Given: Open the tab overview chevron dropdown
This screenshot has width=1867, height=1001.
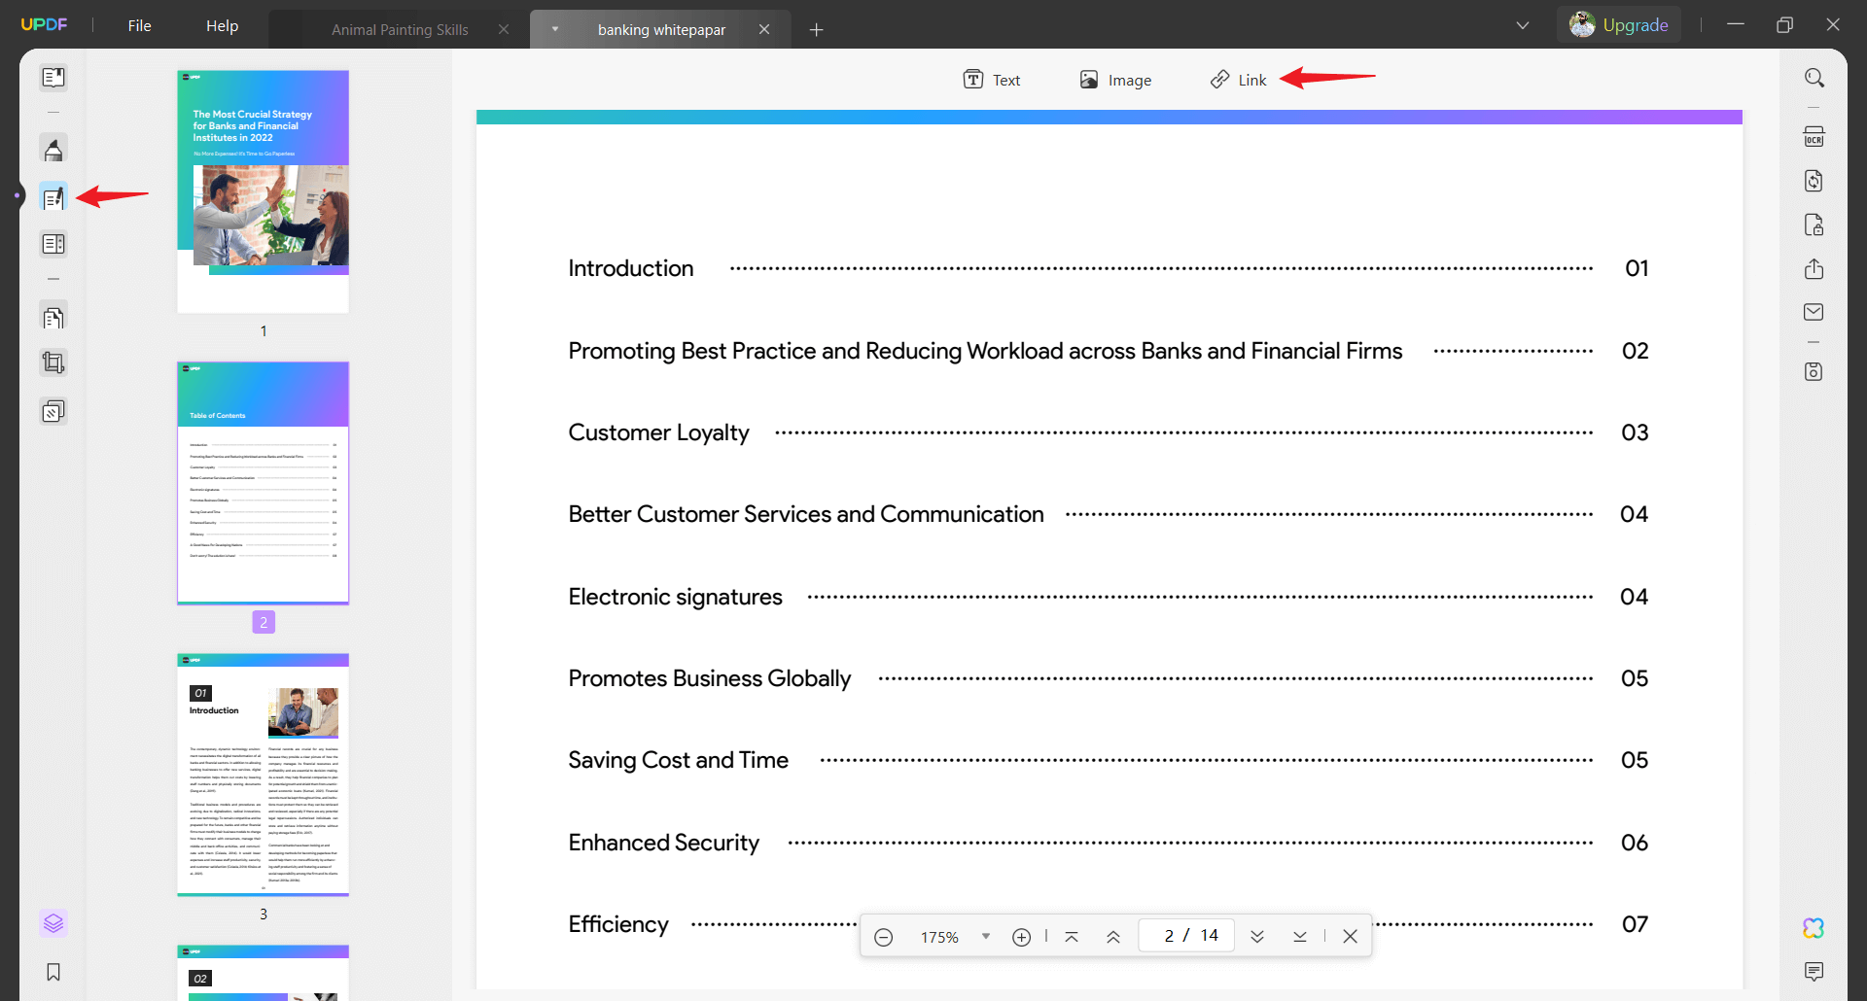Looking at the screenshot, I should pyautogui.click(x=1523, y=25).
